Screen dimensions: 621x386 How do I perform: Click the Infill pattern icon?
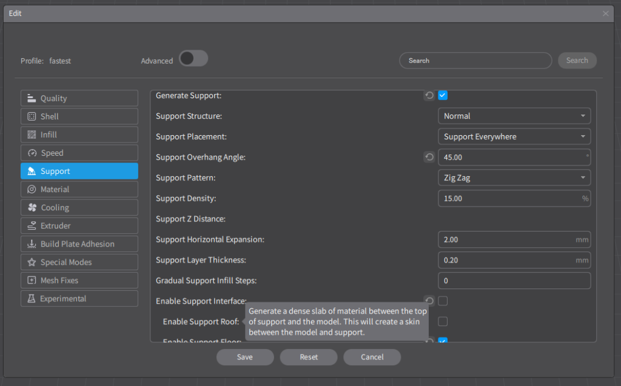coord(32,135)
